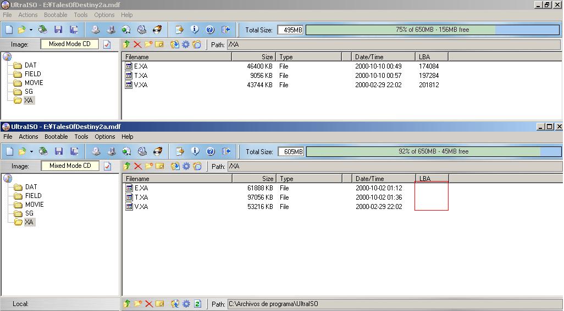
Task: Open Help menu in inactive window
Action: 126,15
